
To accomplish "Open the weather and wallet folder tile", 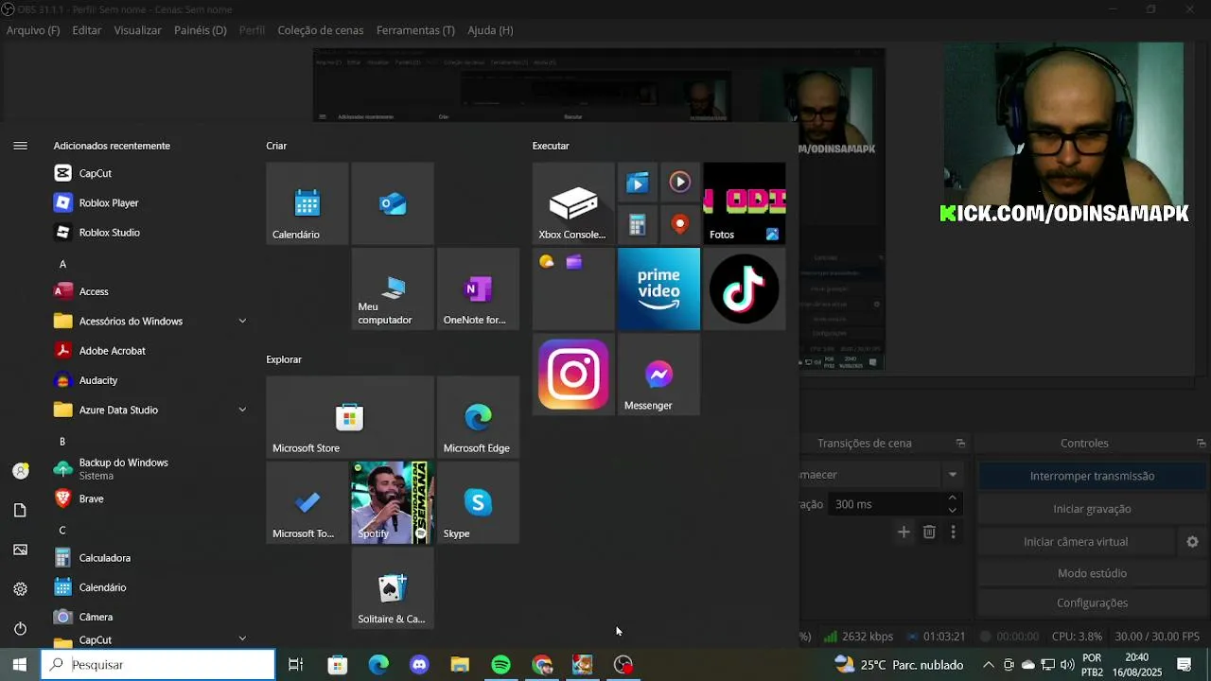I will pos(573,288).
